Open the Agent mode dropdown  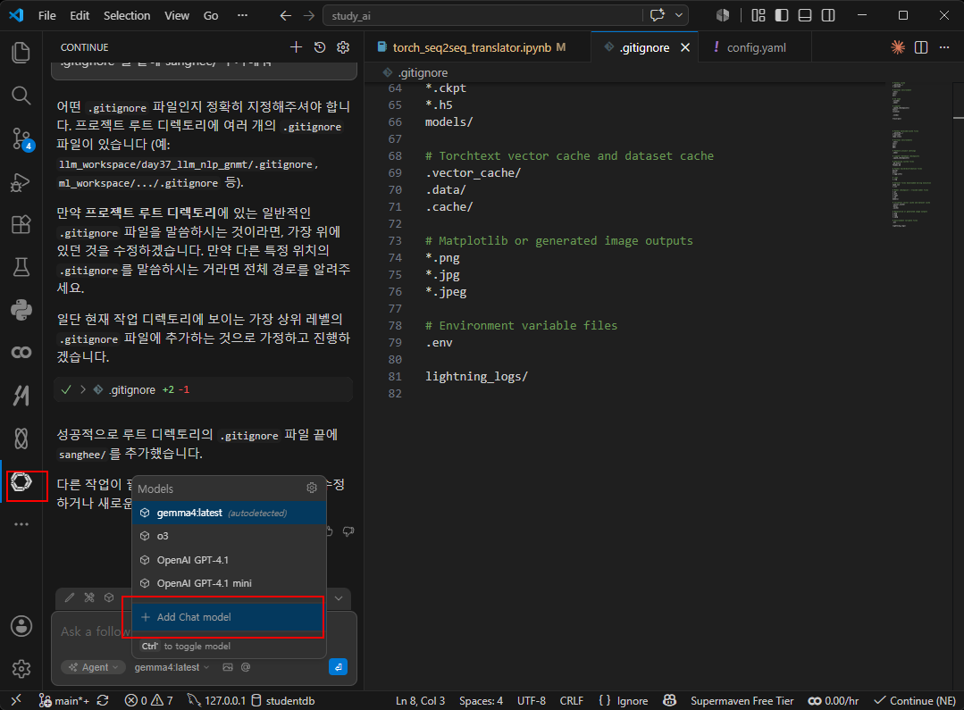[94, 667]
